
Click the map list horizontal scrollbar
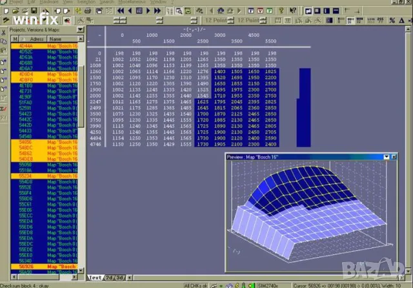click(x=45, y=277)
